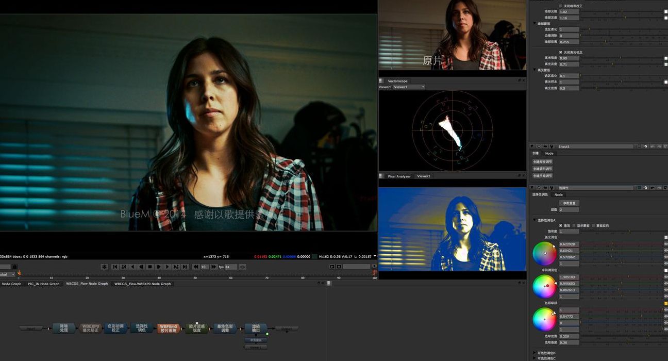Click the float icon in Pixel Analyzer header
Image resolution: width=668 pixels, height=361 pixels.
tap(519, 176)
